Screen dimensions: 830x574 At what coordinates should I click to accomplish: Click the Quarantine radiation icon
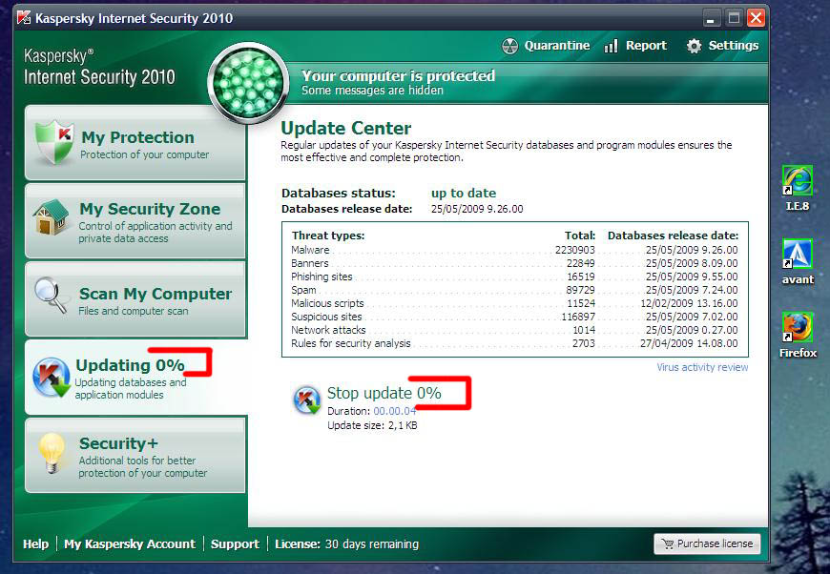[509, 46]
